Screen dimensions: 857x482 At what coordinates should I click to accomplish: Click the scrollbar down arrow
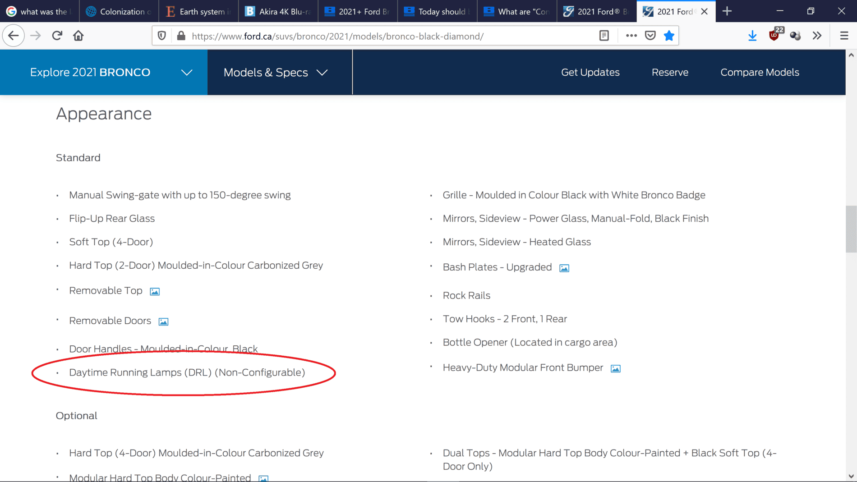coord(851,476)
